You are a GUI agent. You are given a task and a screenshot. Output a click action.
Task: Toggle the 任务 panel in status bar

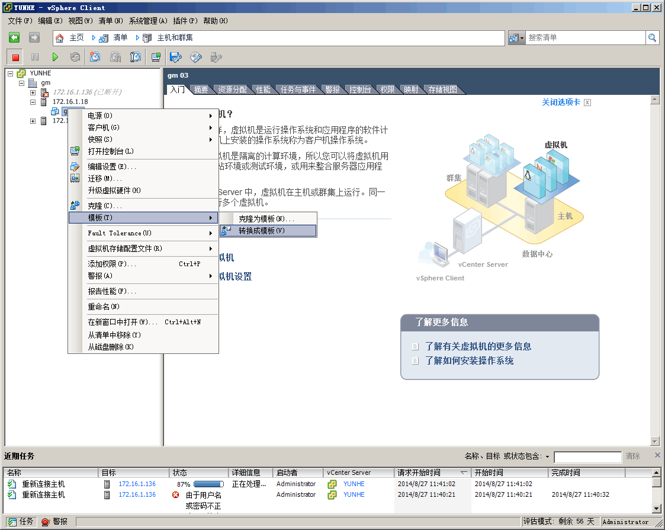[x=21, y=522]
